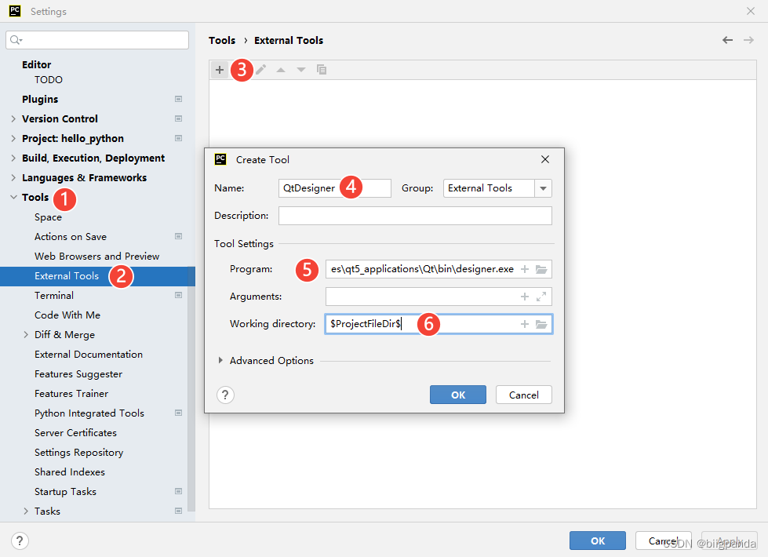Expand Tasks tree node
Image resolution: width=768 pixels, height=557 pixels.
pyautogui.click(x=26, y=511)
